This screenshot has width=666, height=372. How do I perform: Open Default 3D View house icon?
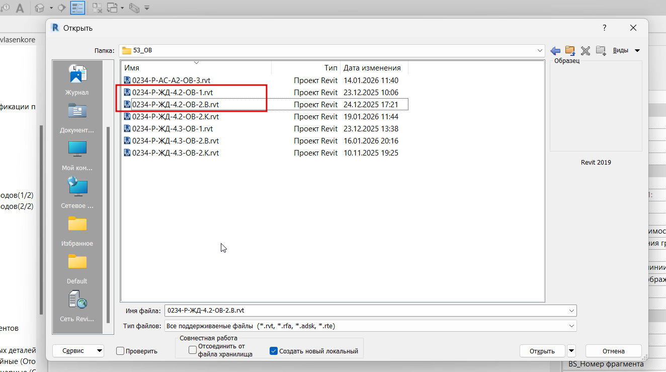(x=40, y=8)
